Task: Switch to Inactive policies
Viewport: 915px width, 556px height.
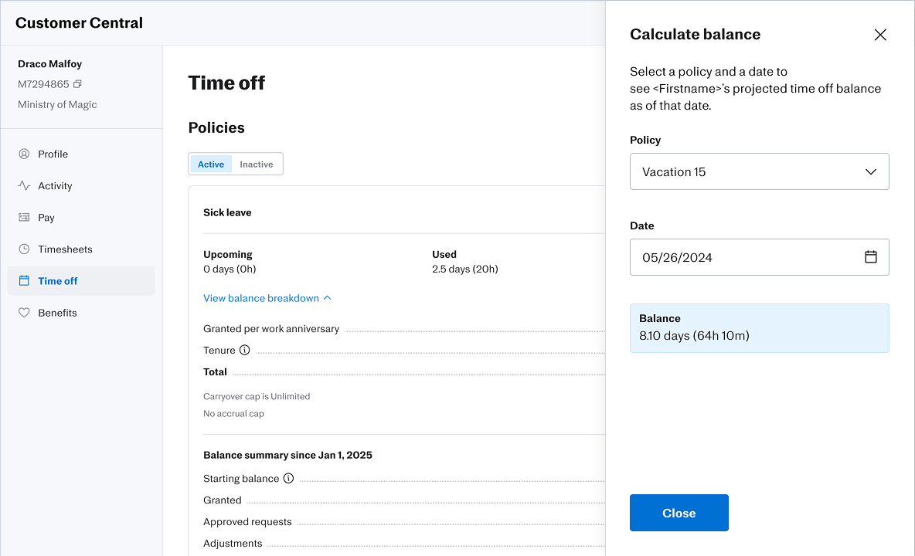Action: (x=256, y=164)
